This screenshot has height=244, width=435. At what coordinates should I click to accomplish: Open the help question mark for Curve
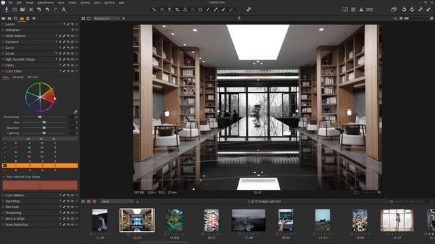click(60, 48)
